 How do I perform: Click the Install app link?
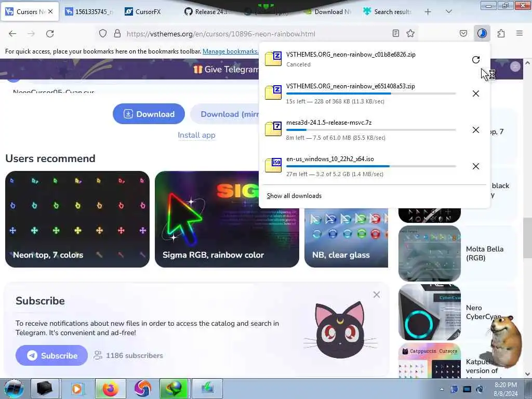point(196,135)
